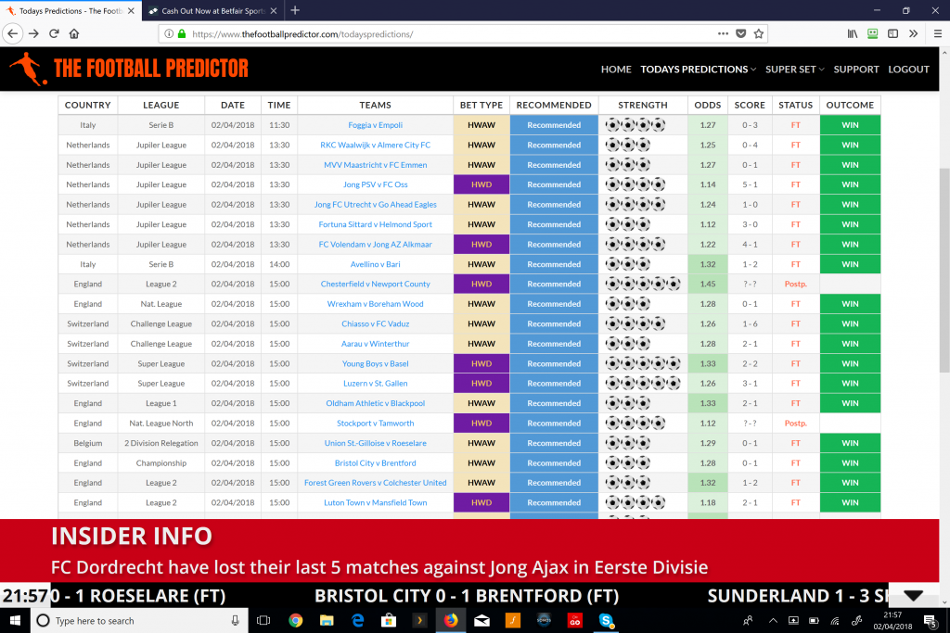Select SUPPORT in the site navigation

(x=856, y=69)
